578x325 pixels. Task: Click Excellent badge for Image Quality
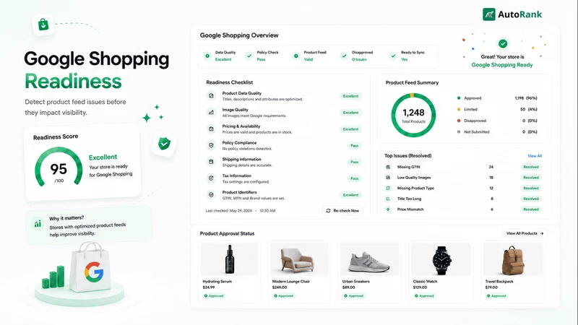tap(350, 113)
